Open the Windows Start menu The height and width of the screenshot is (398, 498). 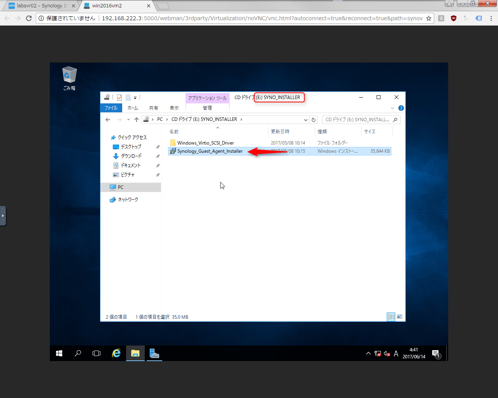tap(59, 353)
